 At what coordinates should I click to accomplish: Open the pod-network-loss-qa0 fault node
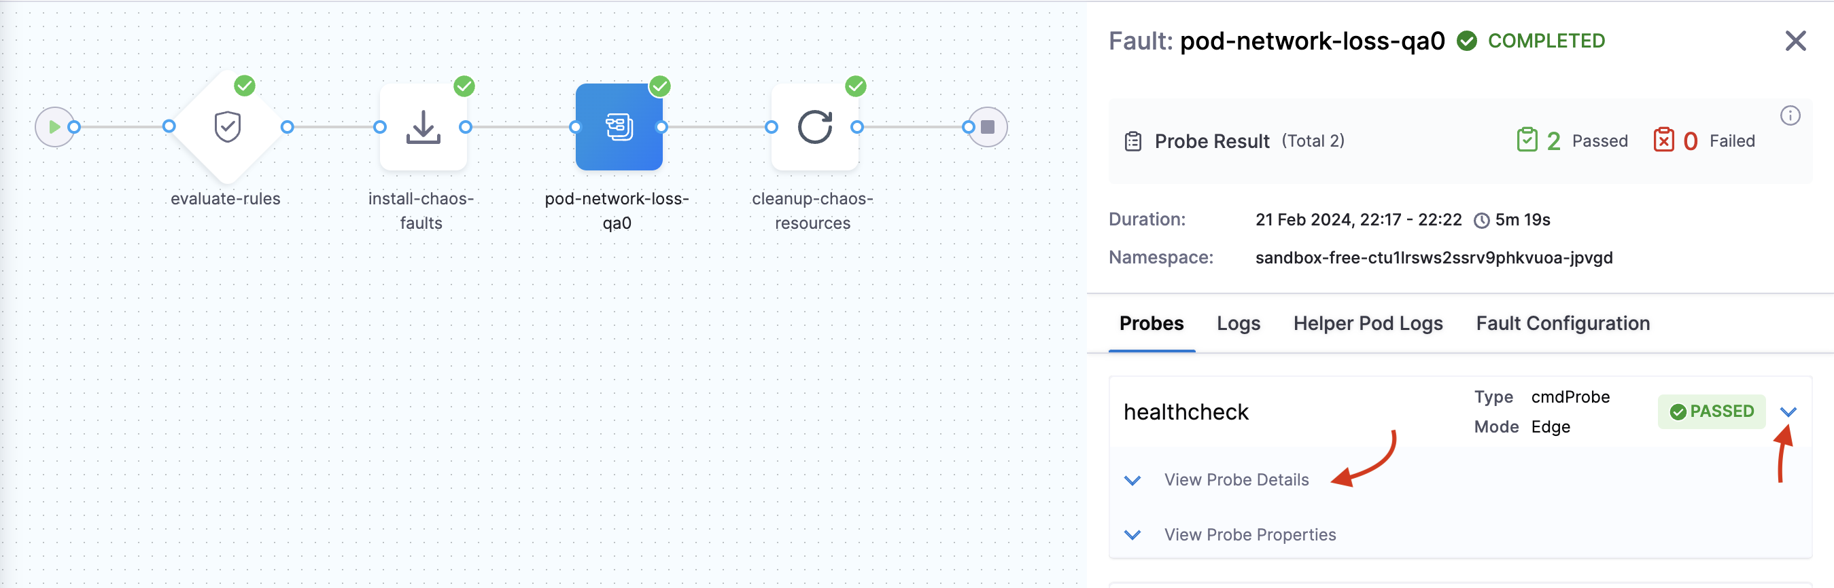pos(618,127)
